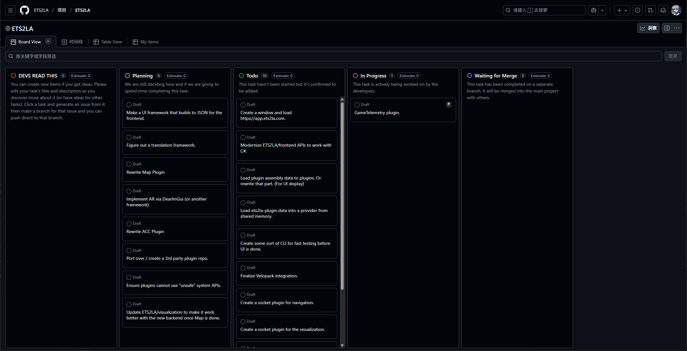Open the Issues icon in header

tap(638, 10)
